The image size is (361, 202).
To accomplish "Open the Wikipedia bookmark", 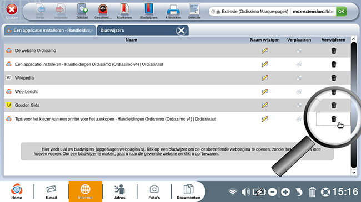I will point(24,78).
